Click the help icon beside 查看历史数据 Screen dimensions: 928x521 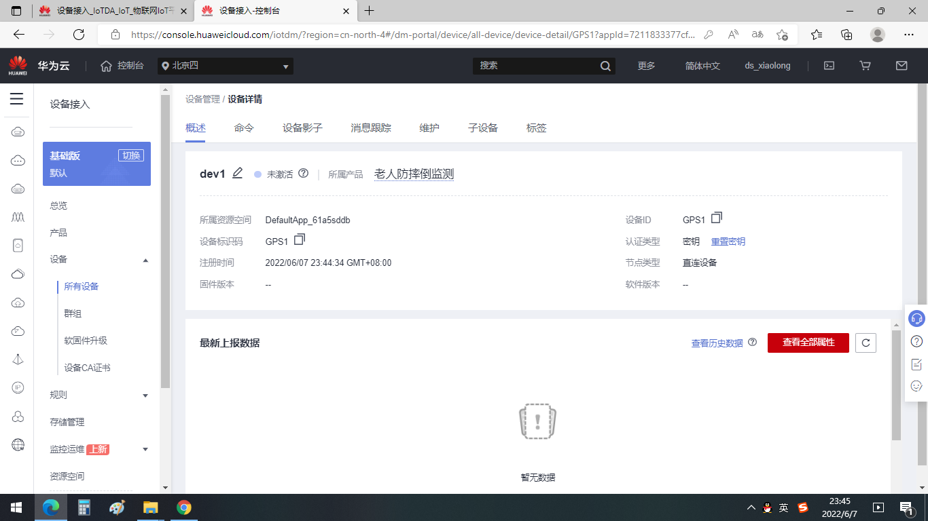point(753,343)
